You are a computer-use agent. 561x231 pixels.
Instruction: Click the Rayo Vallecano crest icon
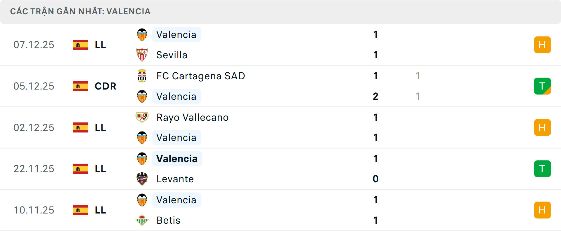pos(142,117)
